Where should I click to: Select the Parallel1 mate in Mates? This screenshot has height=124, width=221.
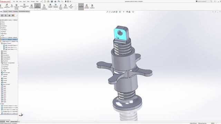pyautogui.click(x=9, y=112)
